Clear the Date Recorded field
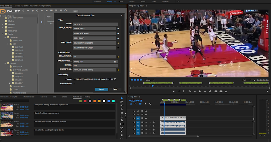The width and height of the screenshot is (271, 142). click(115, 61)
